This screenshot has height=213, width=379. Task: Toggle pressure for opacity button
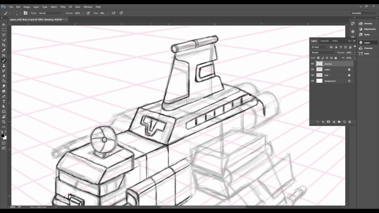pos(88,13)
